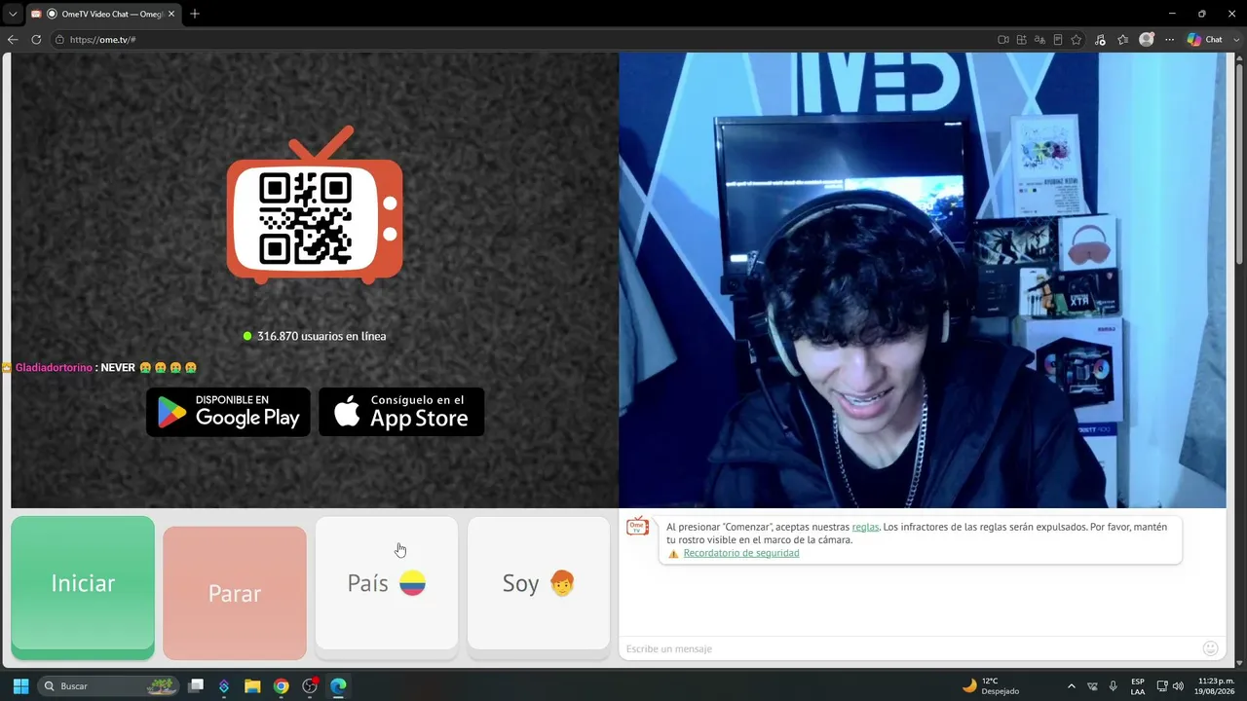Open the favorites list toolbar icon
This screenshot has height=701, width=1247.
(x=1123, y=40)
